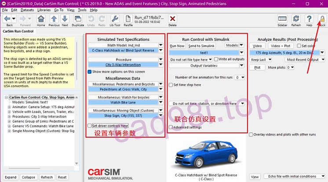This screenshot has height=182, width=328.
Task: Click the Forward arrow icon
Action: [22, 19]
